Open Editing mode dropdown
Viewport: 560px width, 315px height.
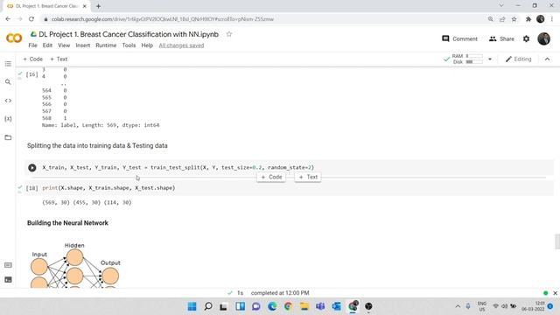coord(519,59)
